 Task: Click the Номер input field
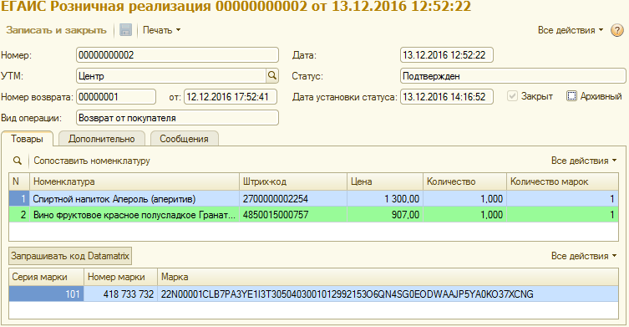(x=177, y=55)
